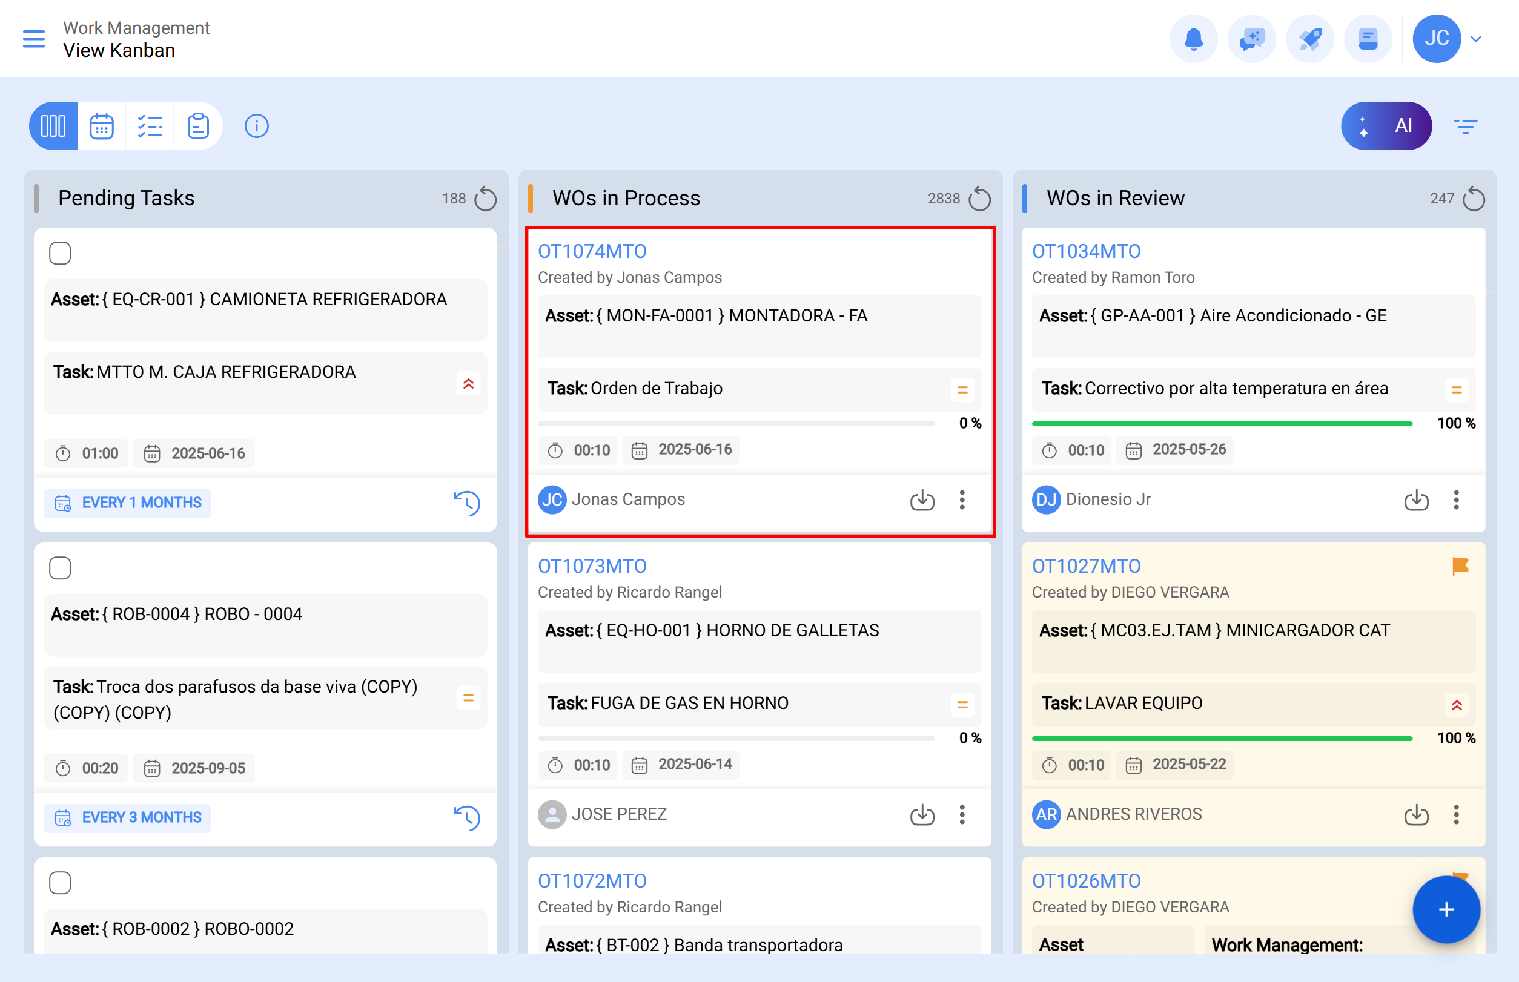Open the AI assistant panel
The width and height of the screenshot is (1519, 982).
coord(1386,125)
